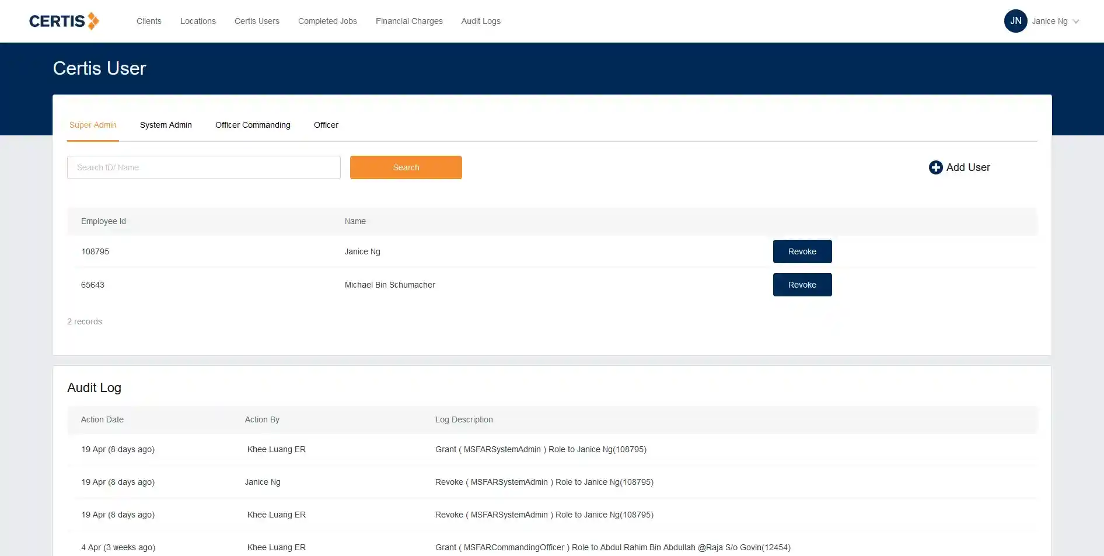The height and width of the screenshot is (556, 1104).
Task: Click the Revoke log entry by Janice Ng
Action: point(544,482)
